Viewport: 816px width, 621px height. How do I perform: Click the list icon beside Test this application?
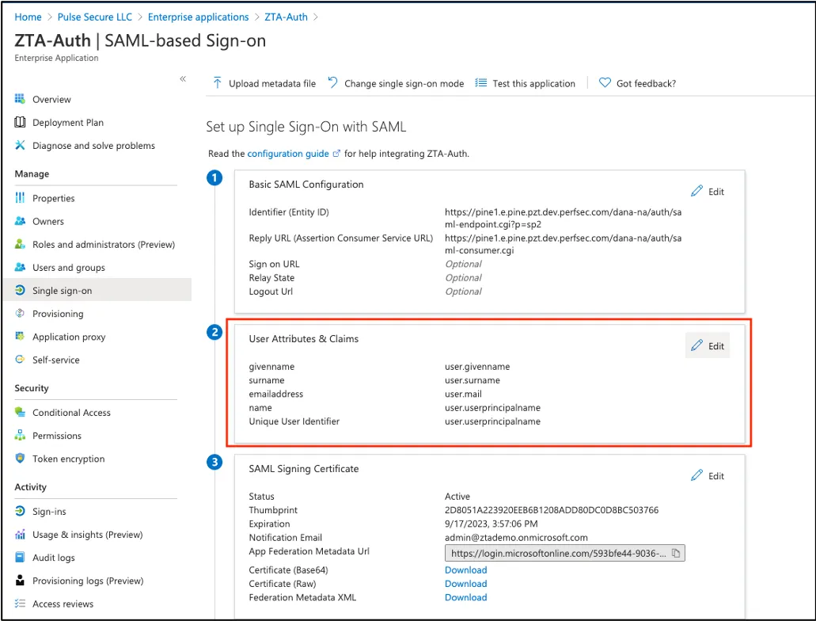[481, 83]
